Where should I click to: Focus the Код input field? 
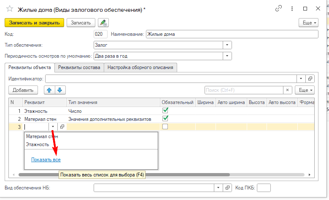100,34
